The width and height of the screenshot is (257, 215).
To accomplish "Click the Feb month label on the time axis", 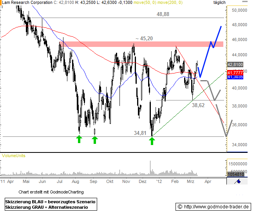I will [x=175, y=182].
